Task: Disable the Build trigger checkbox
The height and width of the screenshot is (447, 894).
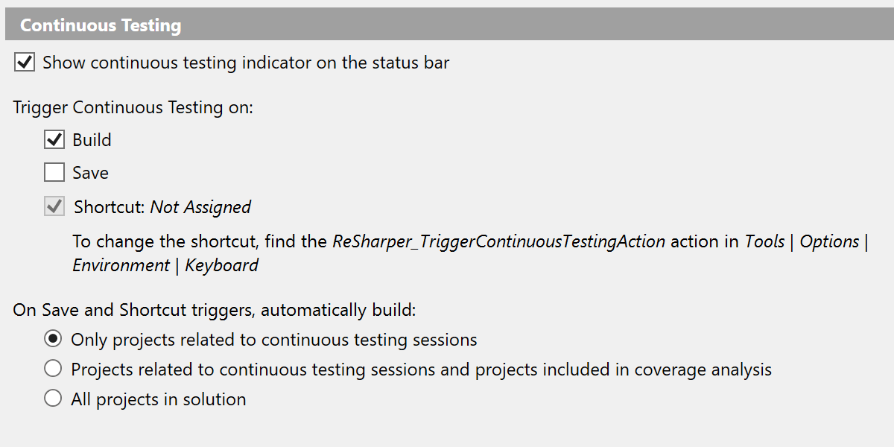Action: 54,140
